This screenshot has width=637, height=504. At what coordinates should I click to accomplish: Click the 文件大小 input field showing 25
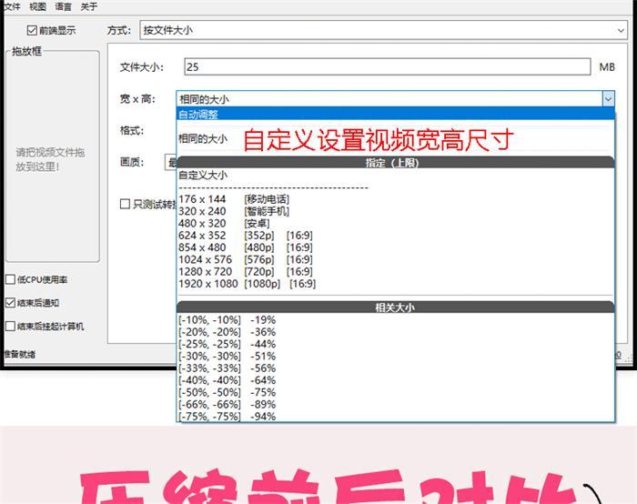click(x=387, y=66)
